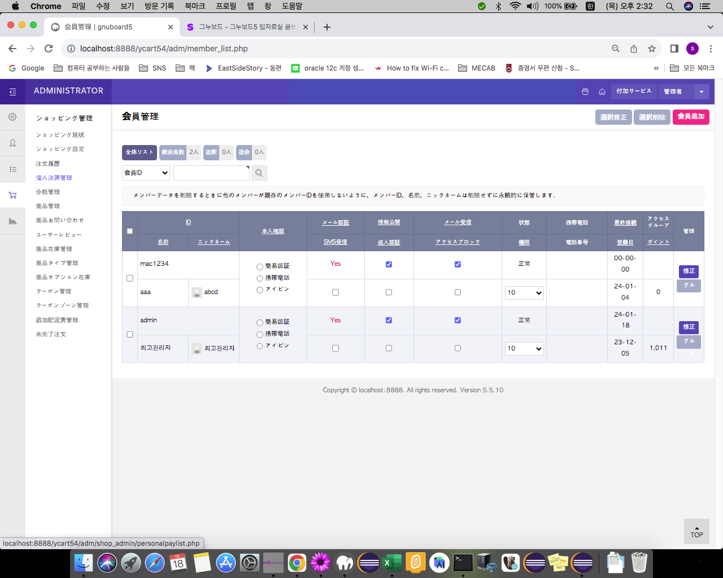Open the member management person icon
The image size is (723, 578).
[x=12, y=143]
